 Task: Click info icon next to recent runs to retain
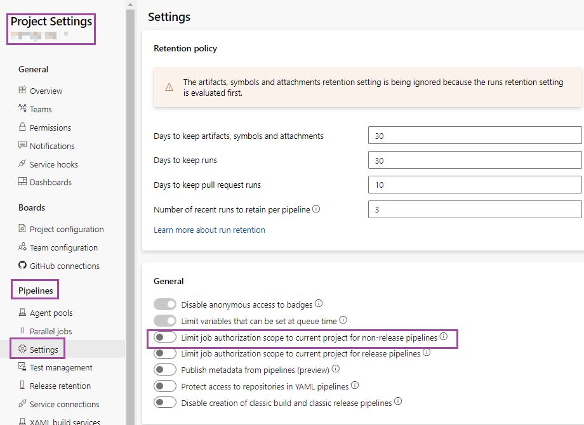coord(316,209)
